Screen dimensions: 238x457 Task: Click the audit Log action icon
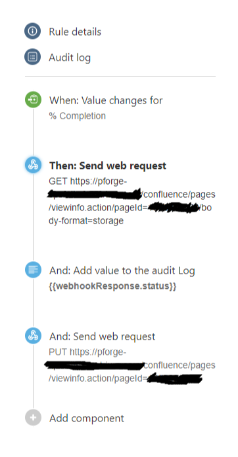click(x=33, y=270)
